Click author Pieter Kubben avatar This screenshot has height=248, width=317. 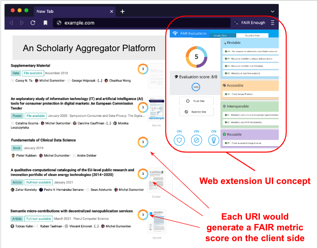pyautogui.click(x=13, y=156)
